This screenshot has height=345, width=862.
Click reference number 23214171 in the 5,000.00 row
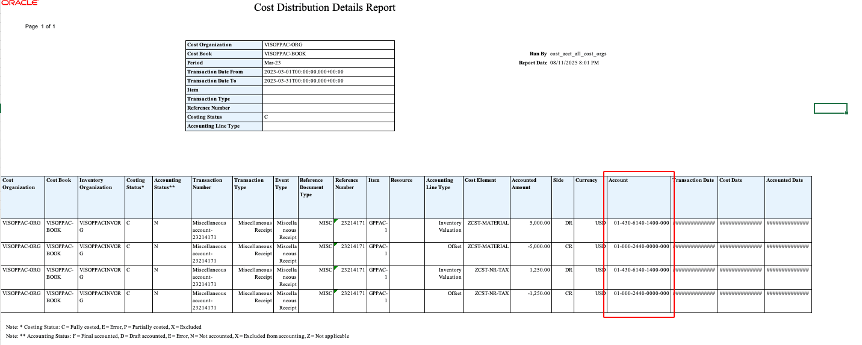pos(350,230)
